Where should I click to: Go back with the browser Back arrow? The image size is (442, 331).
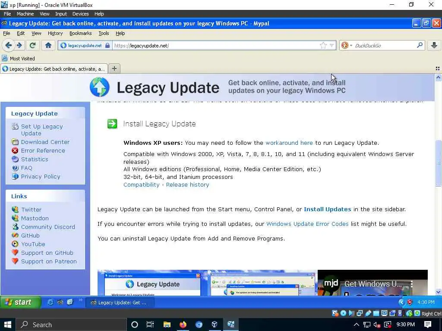[9, 45]
